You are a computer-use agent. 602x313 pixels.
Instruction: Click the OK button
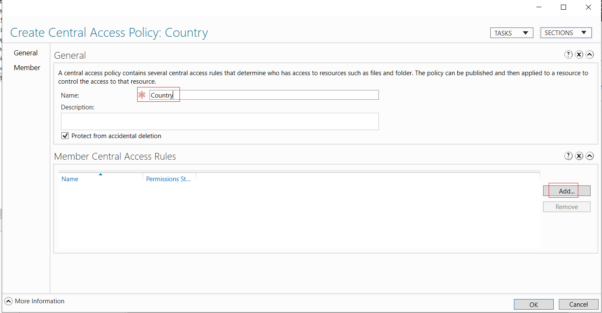coord(533,305)
